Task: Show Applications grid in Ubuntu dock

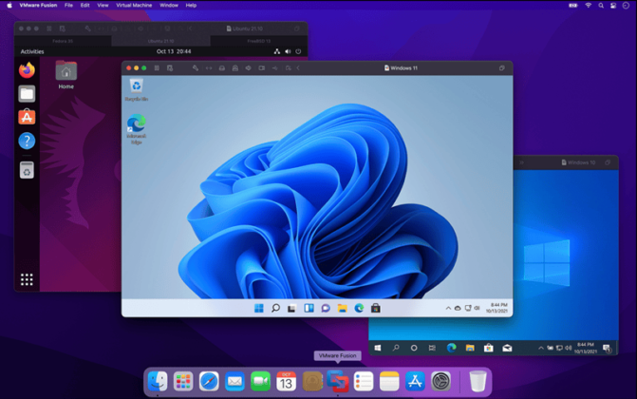Action: tap(27, 279)
